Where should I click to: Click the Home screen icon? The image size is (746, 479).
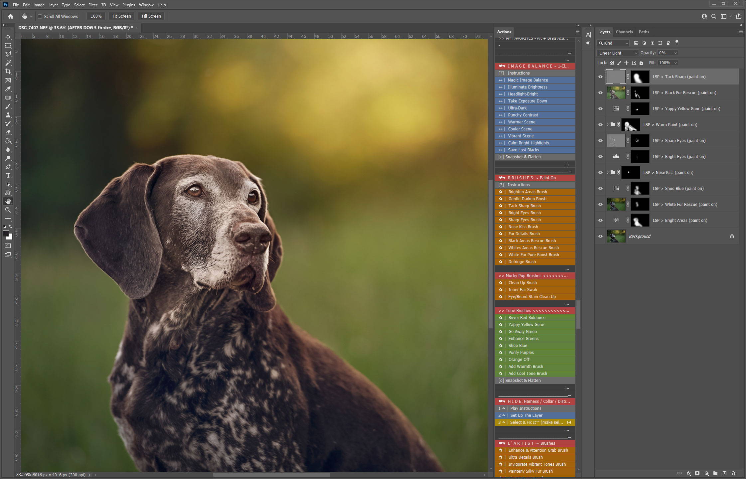point(11,16)
